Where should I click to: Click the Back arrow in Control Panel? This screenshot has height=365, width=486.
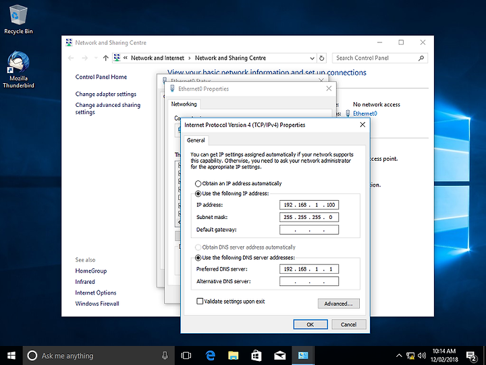pyautogui.click(x=71, y=58)
